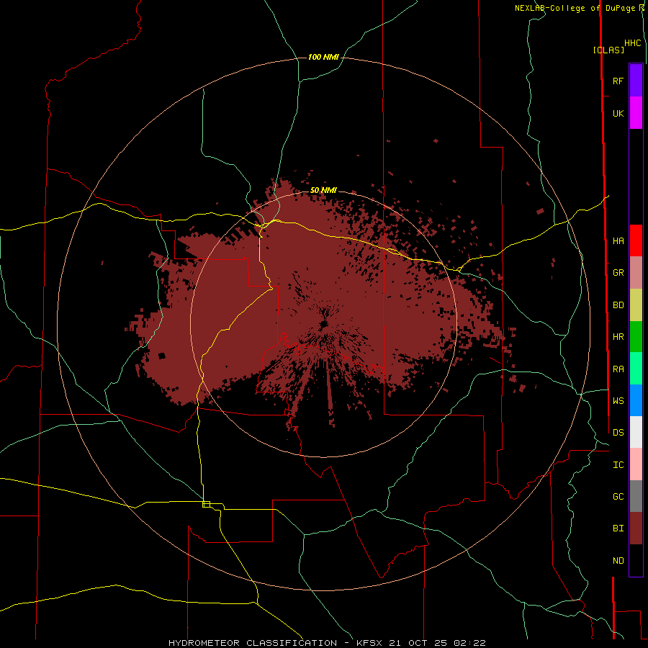The width and height of the screenshot is (648, 648).
Task: Click the IC legend label
Action: pyautogui.click(x=618, y=465)
